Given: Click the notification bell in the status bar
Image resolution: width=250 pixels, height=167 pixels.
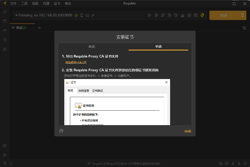Looking at the screenshot, I should 239,163.
